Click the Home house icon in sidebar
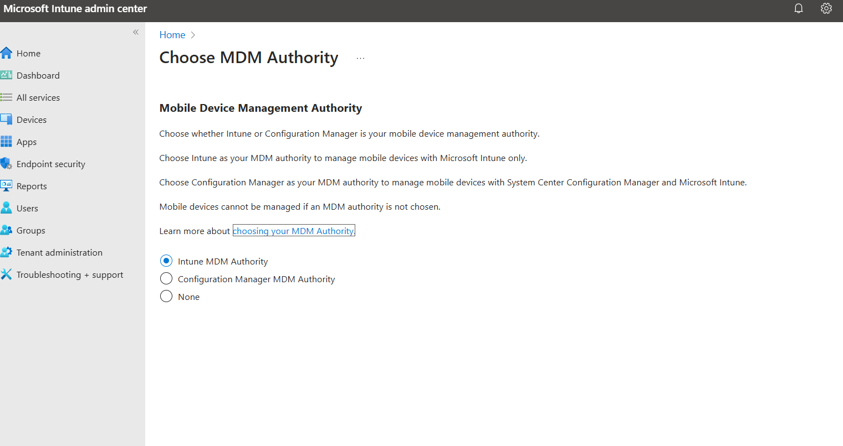The width and height of the screenshot is (843, 446). pyautogui.click(x=6, y=53)
